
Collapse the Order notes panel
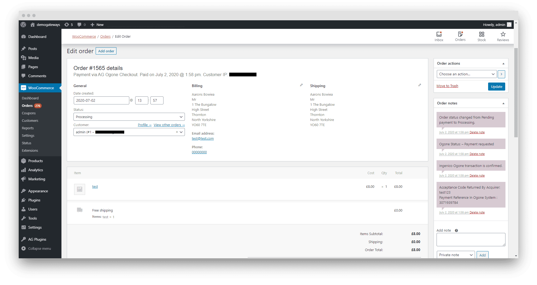[503, 103]
